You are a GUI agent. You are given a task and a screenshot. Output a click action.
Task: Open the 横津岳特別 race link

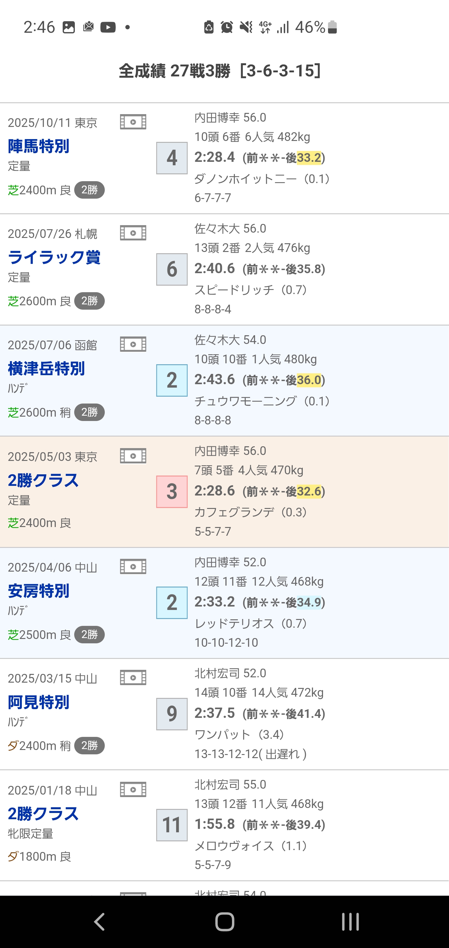pos(46,368)
